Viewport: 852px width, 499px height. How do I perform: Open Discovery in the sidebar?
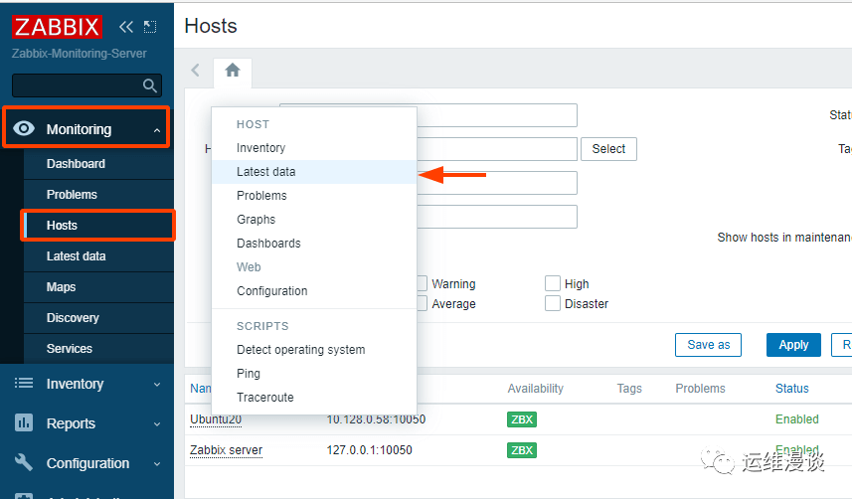(98, 317)
